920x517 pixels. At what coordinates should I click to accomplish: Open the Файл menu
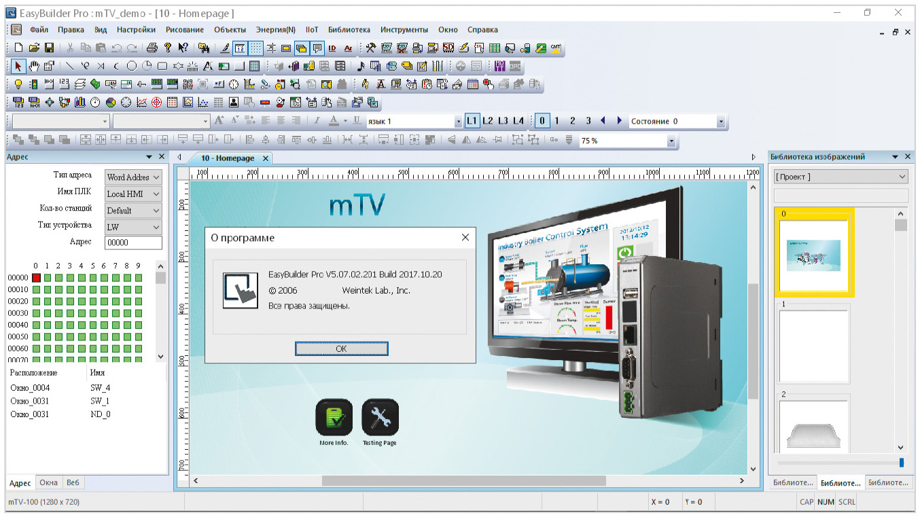(39, 30)
